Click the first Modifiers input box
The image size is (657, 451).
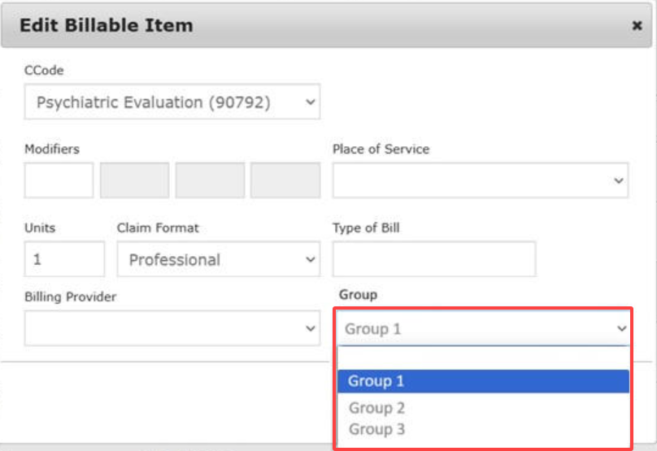59,180
